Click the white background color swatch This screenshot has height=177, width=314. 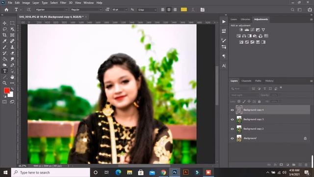(11, 95)
